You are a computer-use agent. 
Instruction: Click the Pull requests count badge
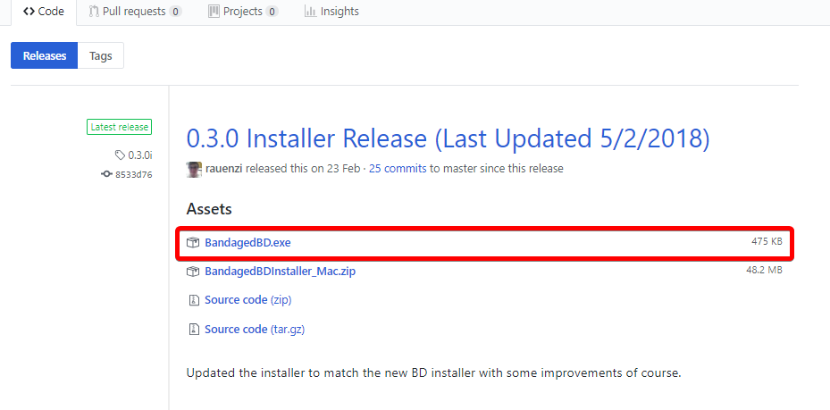(x=175, y=11)
